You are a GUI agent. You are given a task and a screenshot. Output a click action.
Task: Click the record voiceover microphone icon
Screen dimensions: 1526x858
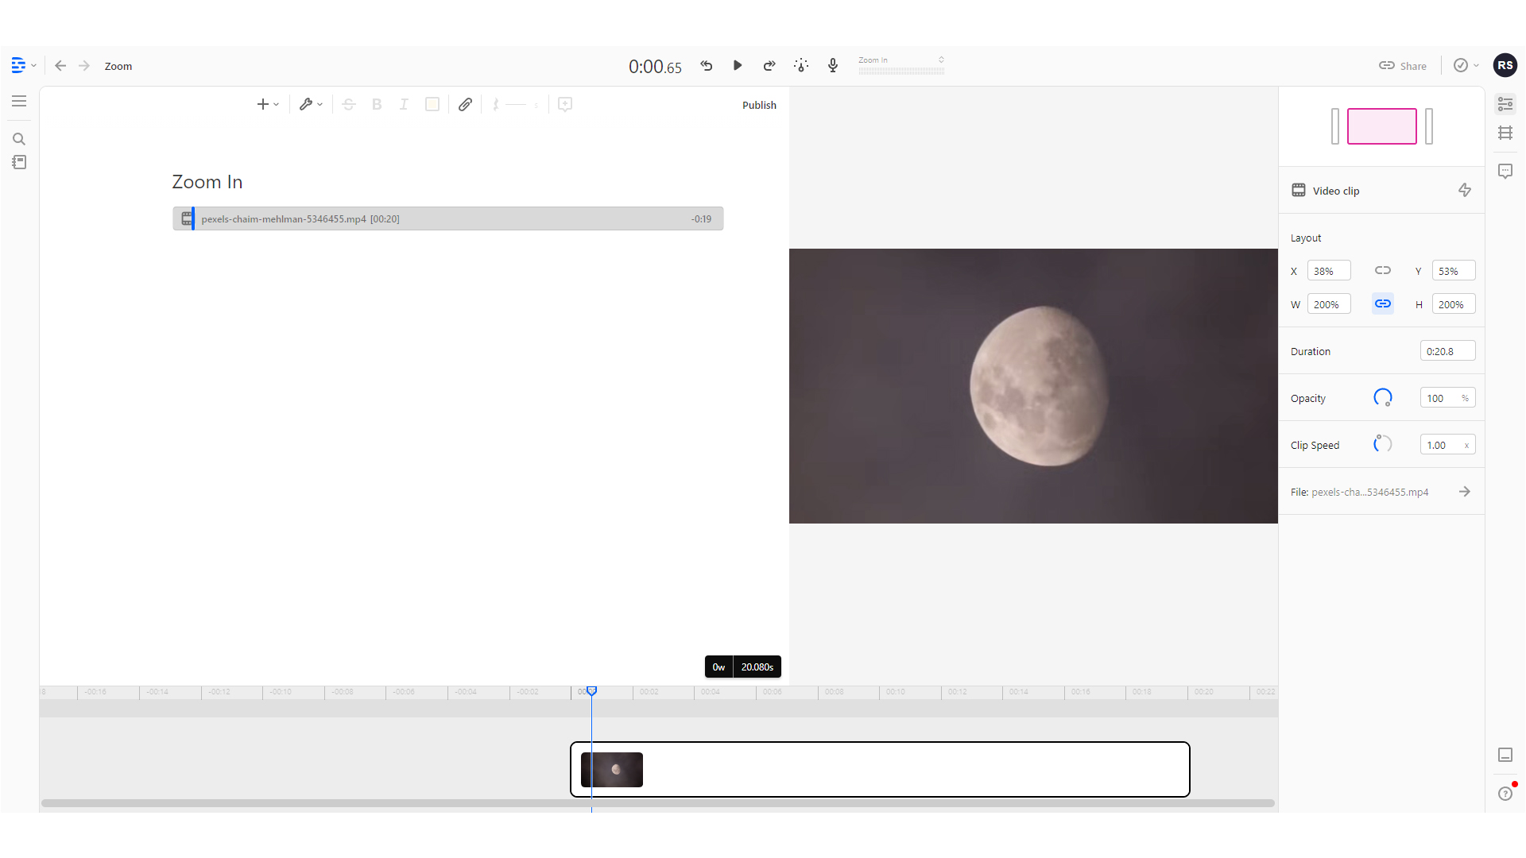point(832,65)
